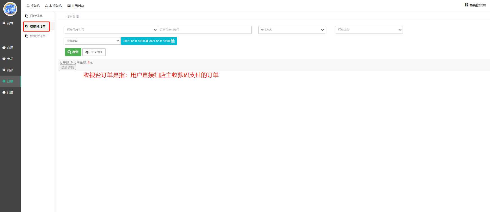Viewport: 490px width, 212px height.
Task: Click the 打印机 printer icon in top bar
Action: point(28,6)
